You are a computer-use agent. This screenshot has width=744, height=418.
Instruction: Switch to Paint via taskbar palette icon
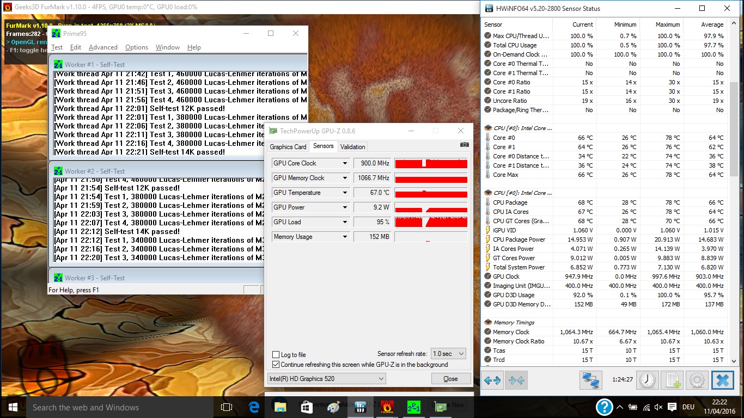[333, 407]
